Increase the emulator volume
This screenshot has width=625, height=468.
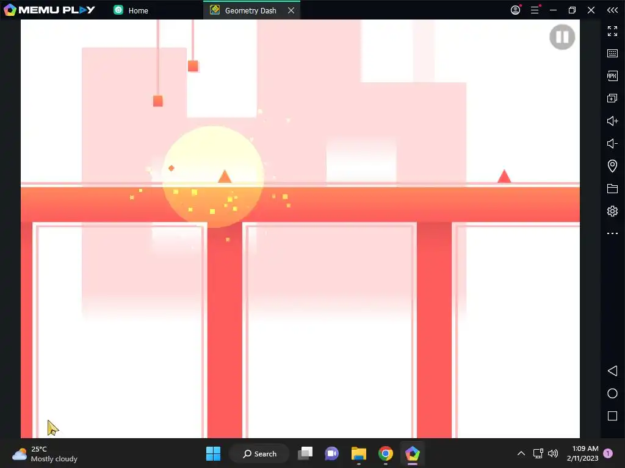612,121
